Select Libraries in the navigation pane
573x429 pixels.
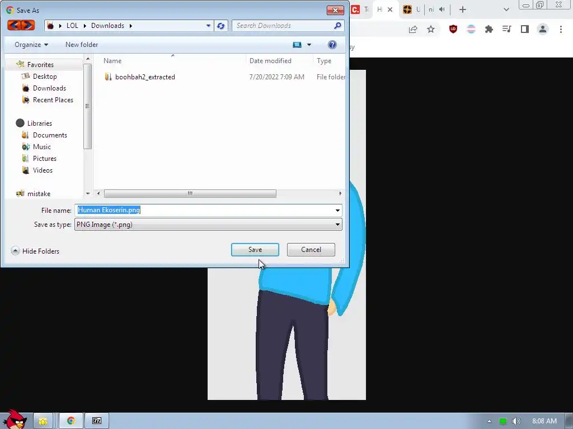(40, 123)
